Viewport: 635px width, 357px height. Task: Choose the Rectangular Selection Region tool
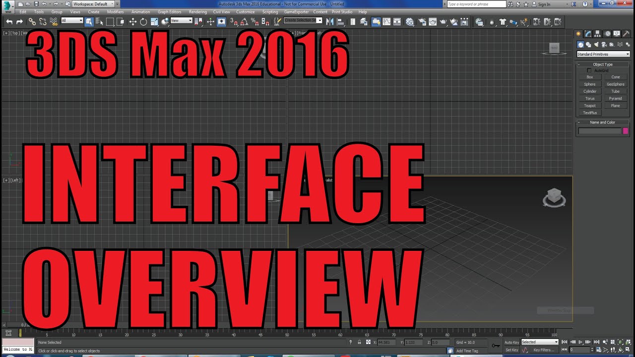110,21
